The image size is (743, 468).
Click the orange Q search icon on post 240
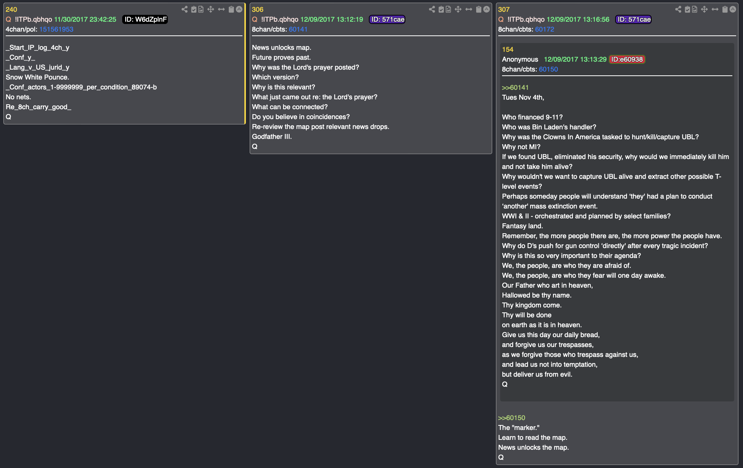click(x=8, y=19)
